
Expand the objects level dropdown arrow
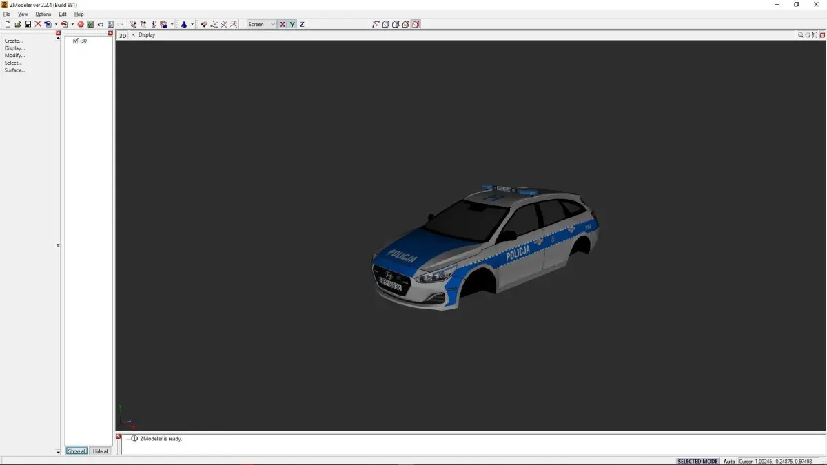click(x=172, y=24)
